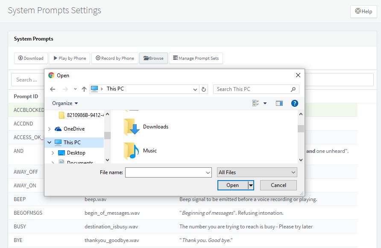Close the Open dialog with X
This screenshot has width=381, height=248.
coord(298,75)
